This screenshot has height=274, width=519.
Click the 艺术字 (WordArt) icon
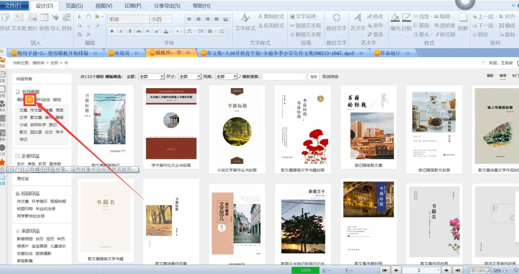(358, 18)
